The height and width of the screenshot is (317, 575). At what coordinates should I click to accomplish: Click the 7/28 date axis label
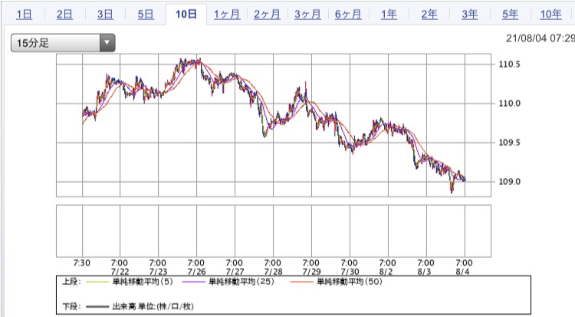point(273,272)
